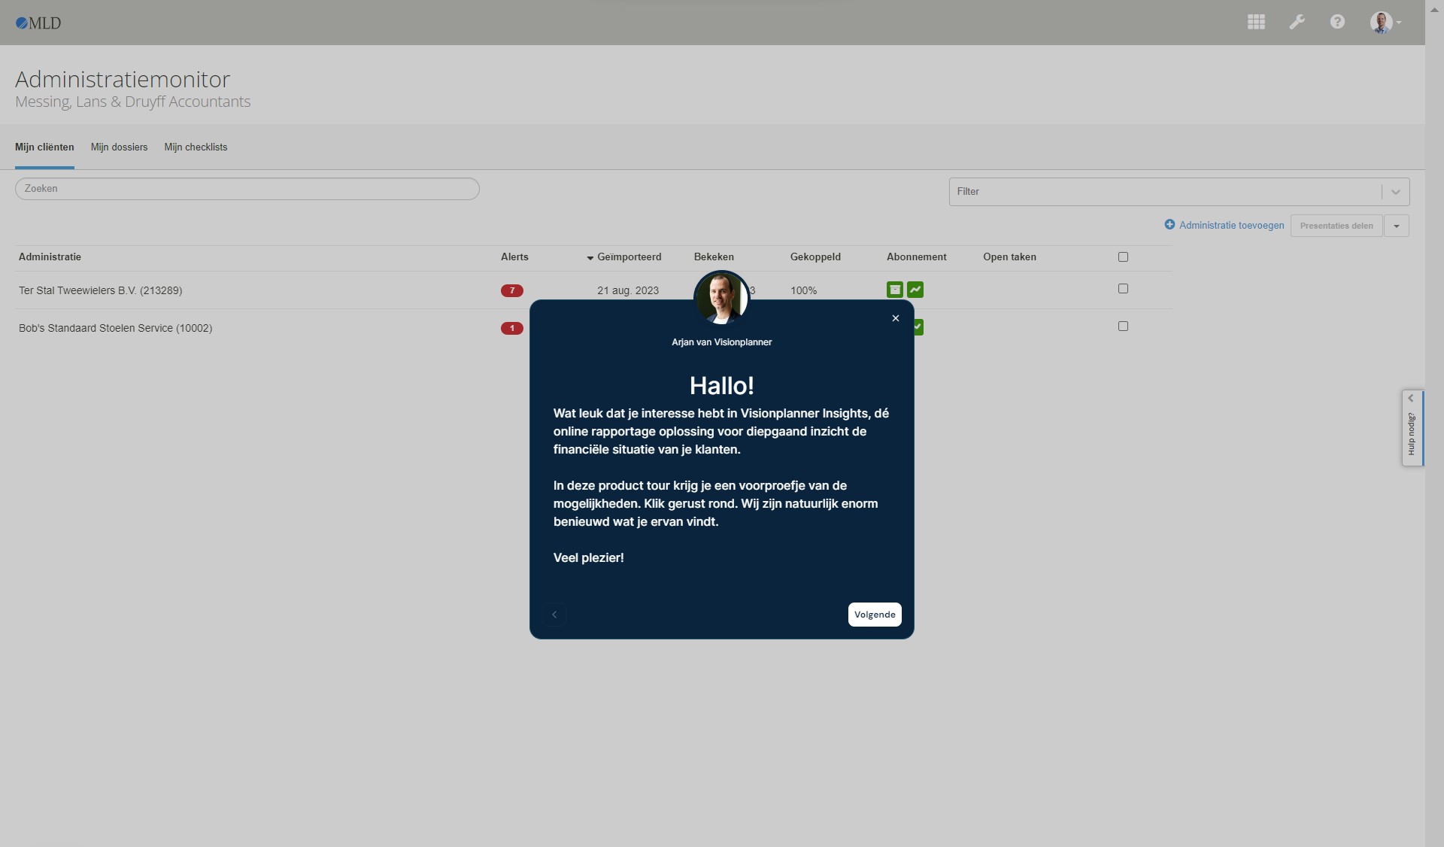Click Presentaties delen button
This screenshot has width=1444, height=847.
pyautogui.click(x=1336, y=226)
